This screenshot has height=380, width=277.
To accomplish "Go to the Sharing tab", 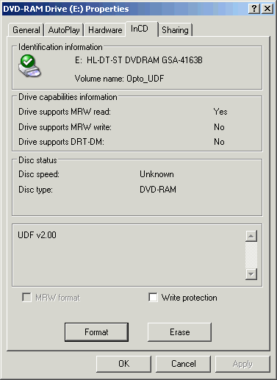I will click(x=175, y=30).
